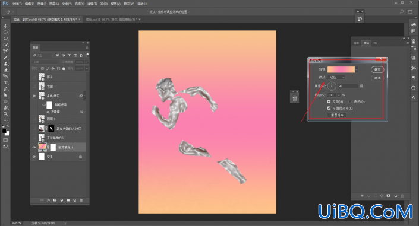
Task: Hide the 身体 拷贝 layer eye icon
Action: coord(34,96)
